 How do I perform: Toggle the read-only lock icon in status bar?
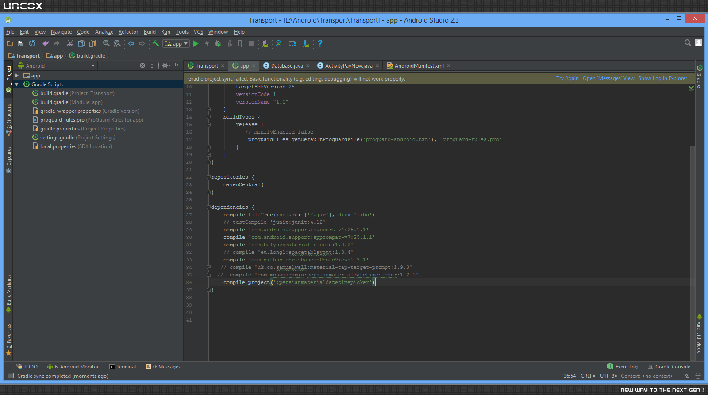coord(687,376)
